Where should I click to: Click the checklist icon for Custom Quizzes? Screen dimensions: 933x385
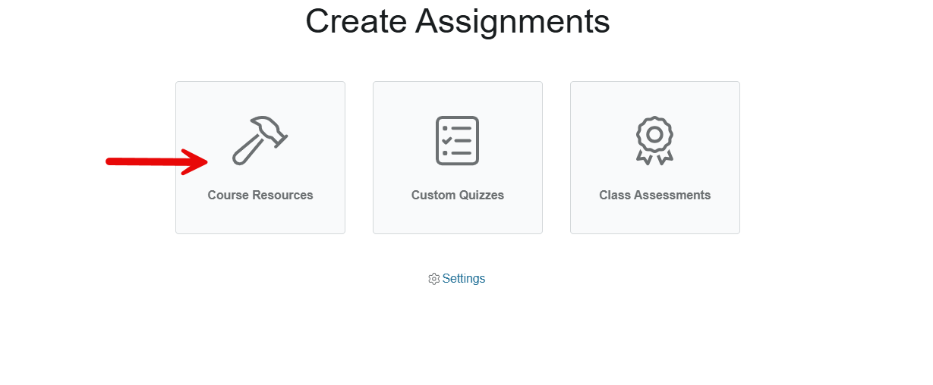pos(458,140)
